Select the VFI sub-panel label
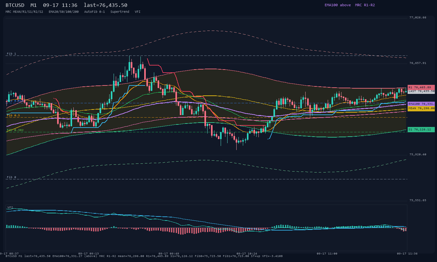The height and width of the screenshot is (262, 437). tap(10, 207)
